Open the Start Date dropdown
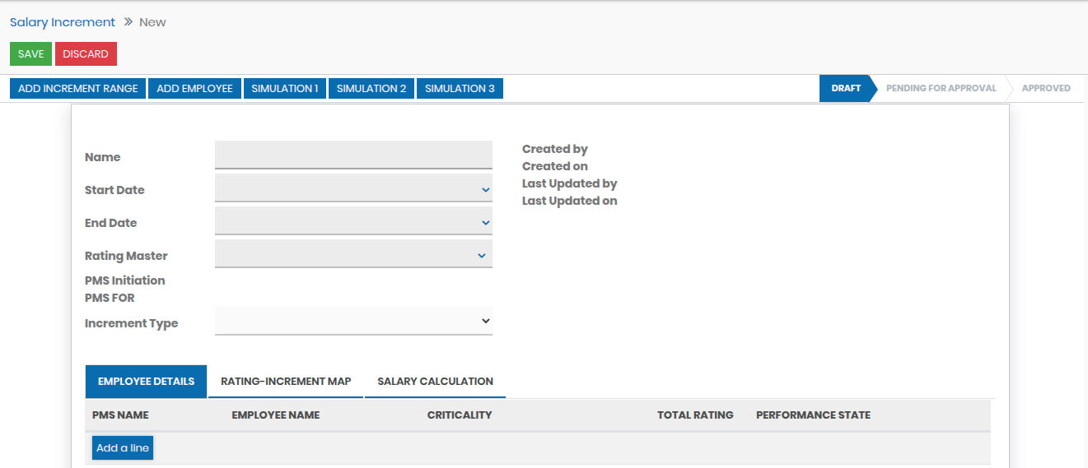The image size is (1088, 468). pyautogui.click(x=353, y=189)
